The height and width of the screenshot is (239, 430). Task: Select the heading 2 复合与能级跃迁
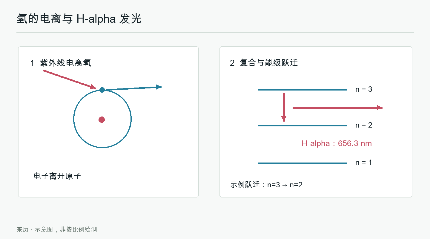point(264,63)
